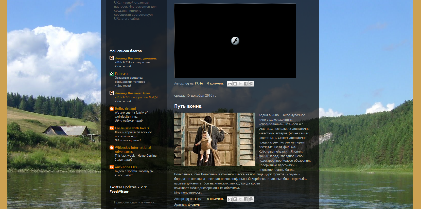Share the 19:46 post to Facebook
Viewport: 421px width, 209px height.
click(x=246, y=84)
